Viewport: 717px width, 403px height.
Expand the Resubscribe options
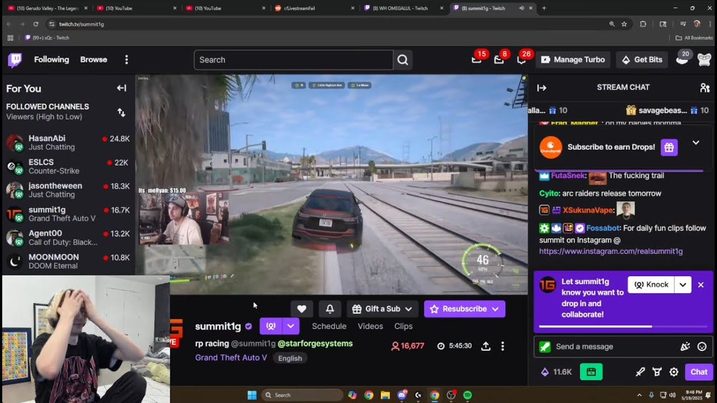tap(495, 309)
